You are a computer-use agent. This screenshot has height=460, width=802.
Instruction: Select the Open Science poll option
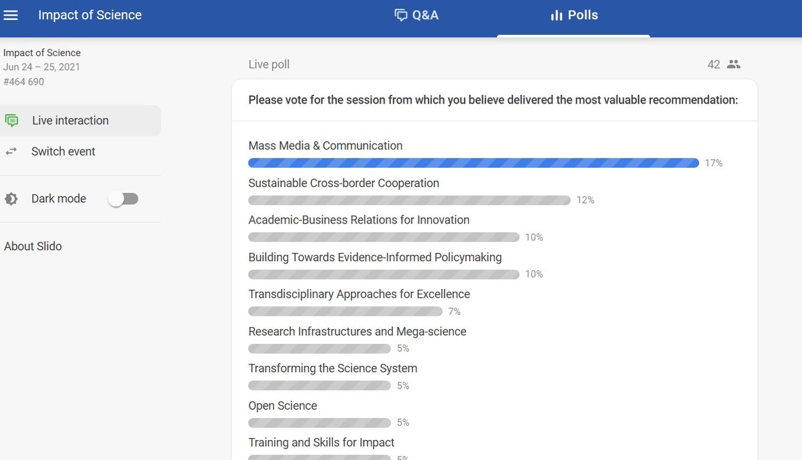point(283,405)
